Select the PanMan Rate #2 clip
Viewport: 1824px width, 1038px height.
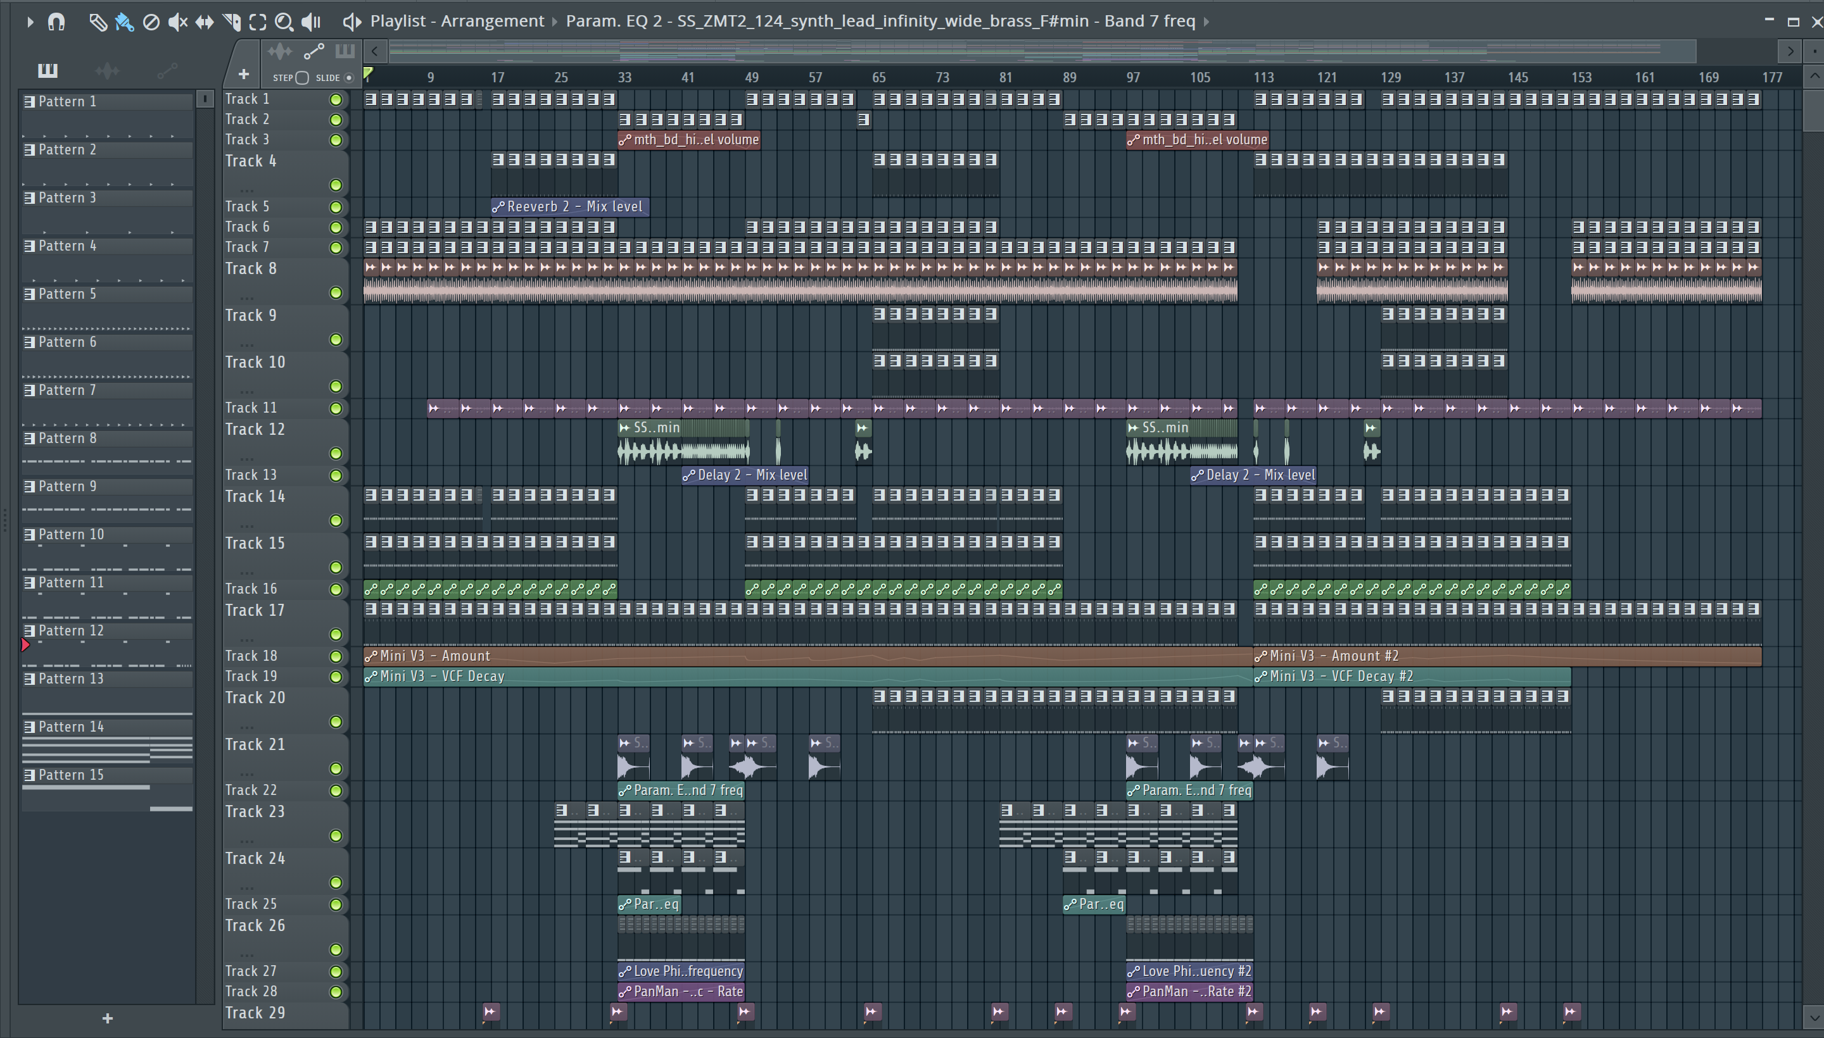point(1189,991)
